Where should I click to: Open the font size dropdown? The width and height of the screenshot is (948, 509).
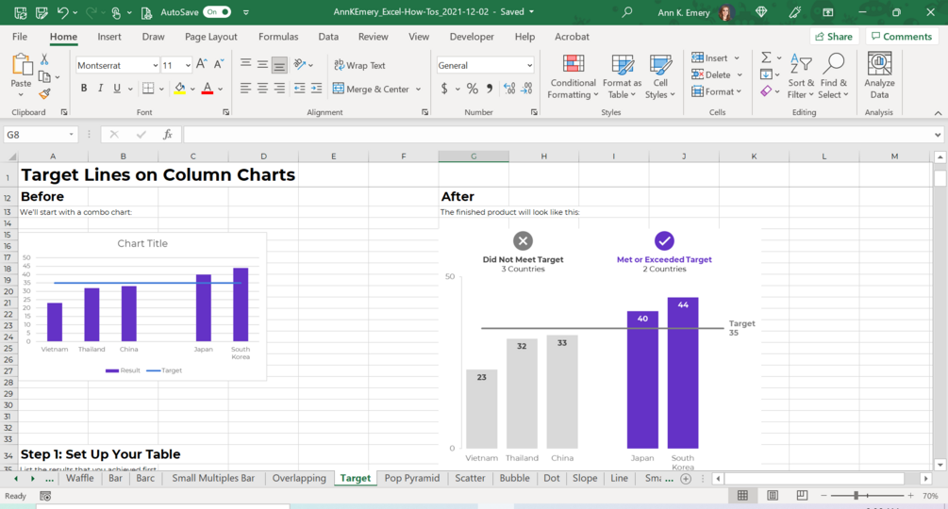(x=188, y=65)
